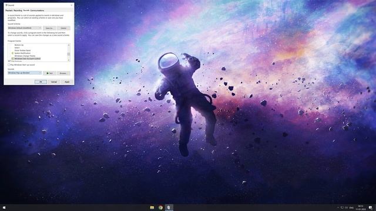Image resolution: width=376 pixels, height=211 pixels.
Task: Click the Apply button
Action: point(67,82)
